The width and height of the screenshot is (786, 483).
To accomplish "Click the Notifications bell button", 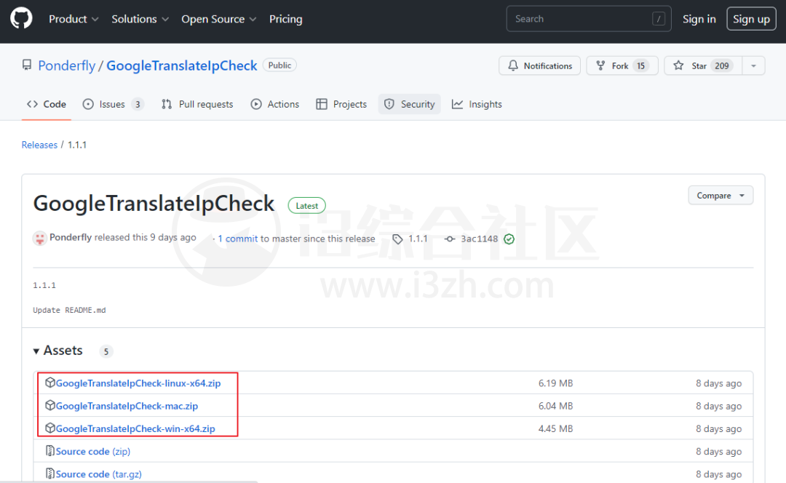I will [x=539, y=65].
